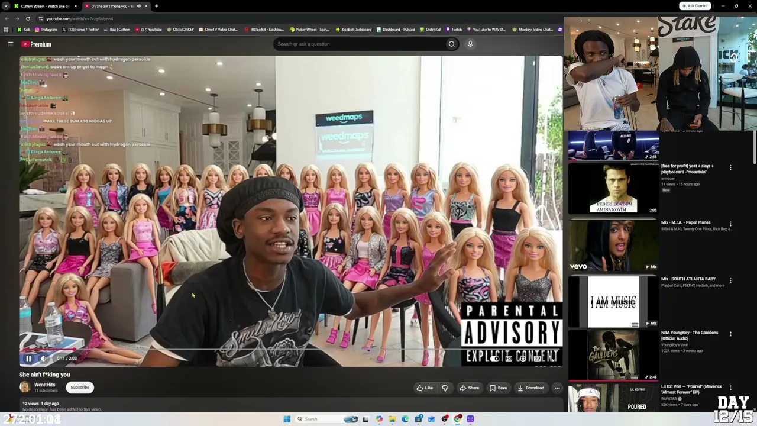The image size is (757, 426).
Task: Toggle closed captions in the player
Action: [x=509, y=358]
